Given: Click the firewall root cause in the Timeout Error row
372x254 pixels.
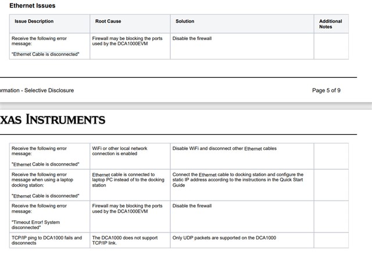Looking at the screenshot, I should 127,209.
